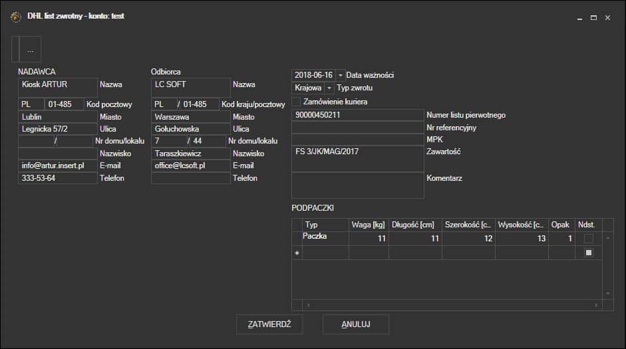Click the new row asterisk marker

pos(297,253)
